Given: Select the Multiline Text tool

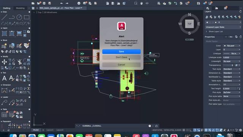Looking at the screenshot, I should [x=4, y=78].
